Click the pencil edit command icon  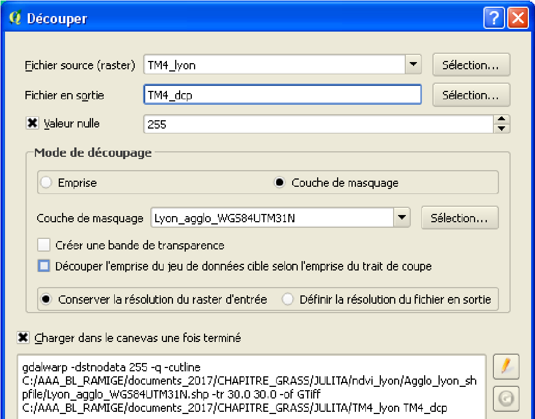point(506,367)
